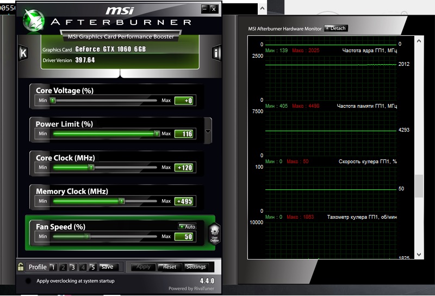Click the hardware monitor scrollbar thumb
Viewport: 435px width, 296px height.
click(x=419, y=186)
